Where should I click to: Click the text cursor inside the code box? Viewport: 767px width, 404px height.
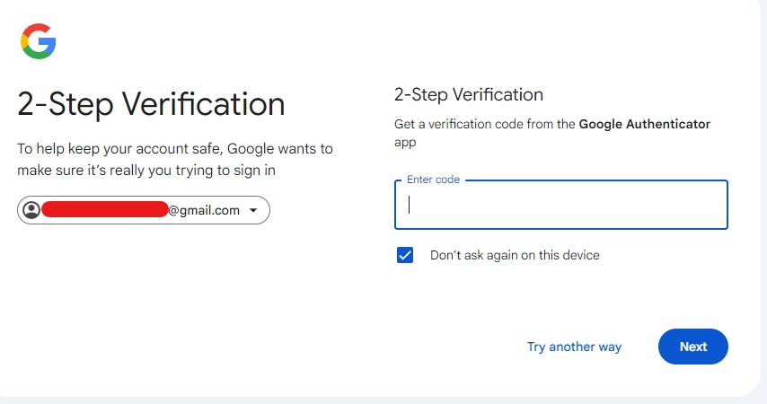[x=410, y=205]
